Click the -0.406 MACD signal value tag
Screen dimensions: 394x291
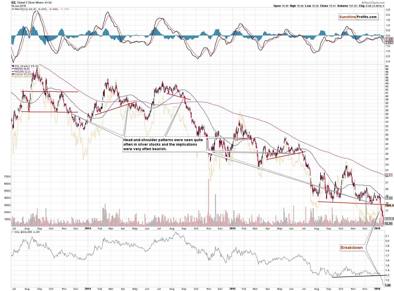pyautogui.click(x=389, y=40)
